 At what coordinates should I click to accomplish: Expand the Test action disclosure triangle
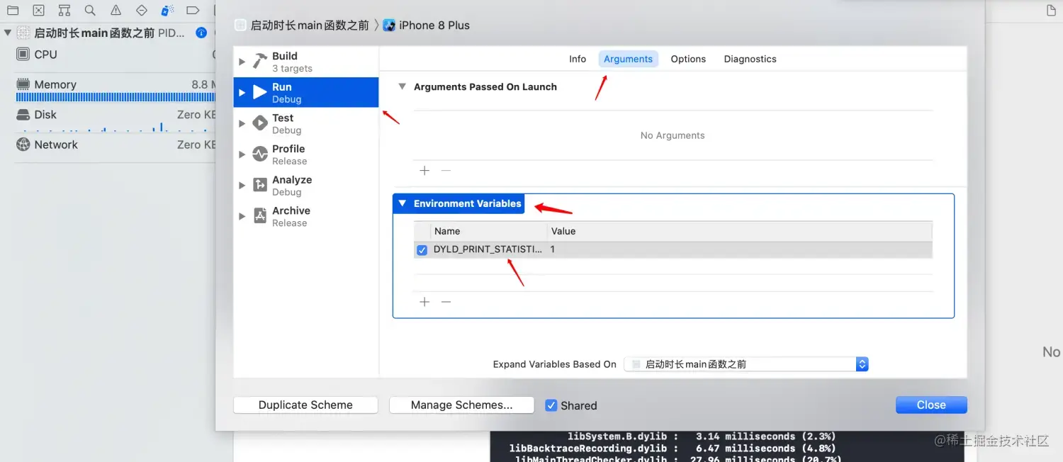pyautogui.click(x=242, y=123)
